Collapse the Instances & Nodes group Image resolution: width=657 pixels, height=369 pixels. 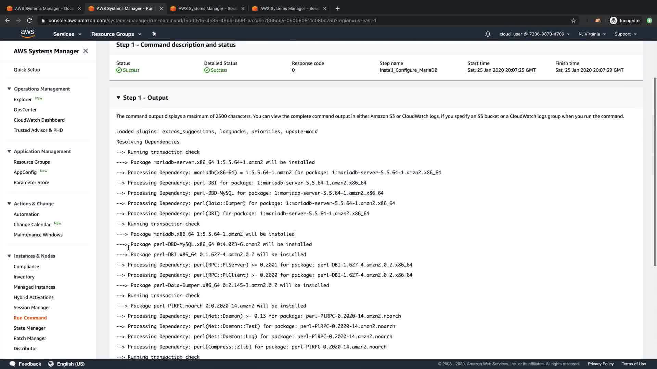click(9, 256)
